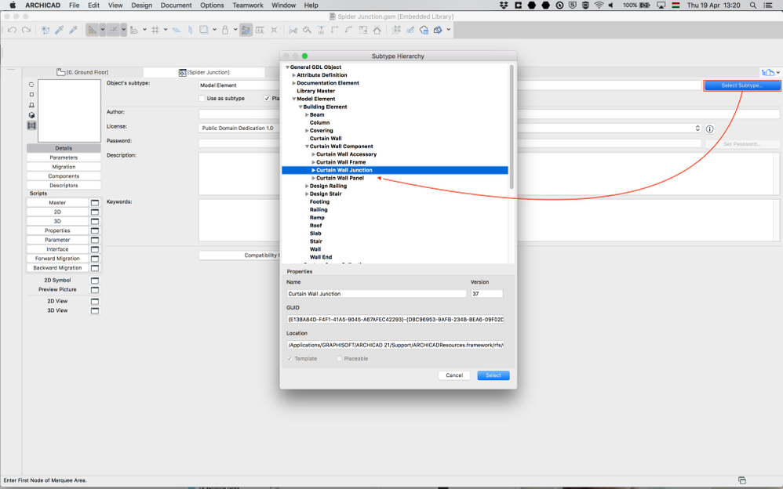Screen dimensions: 783x489
Task: Select the Stair item in the tree
Action: 316,241
